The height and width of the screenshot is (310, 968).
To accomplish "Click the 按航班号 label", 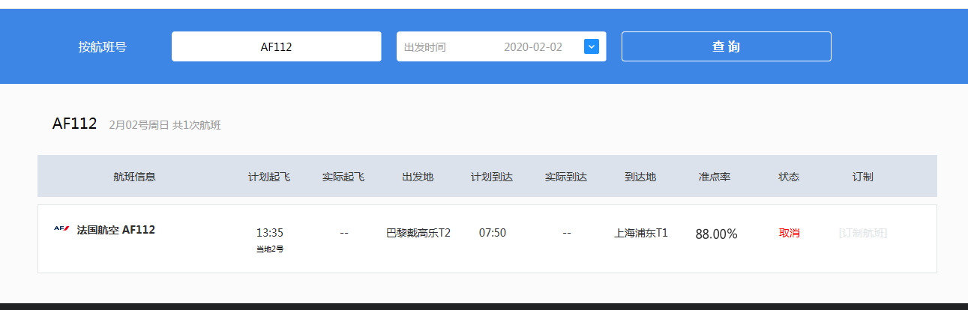I will click(x=103, y=46).
